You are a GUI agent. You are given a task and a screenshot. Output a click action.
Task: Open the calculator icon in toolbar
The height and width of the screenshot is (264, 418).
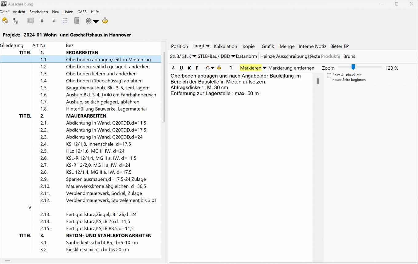pyautogui.click(x=77, y=21)
